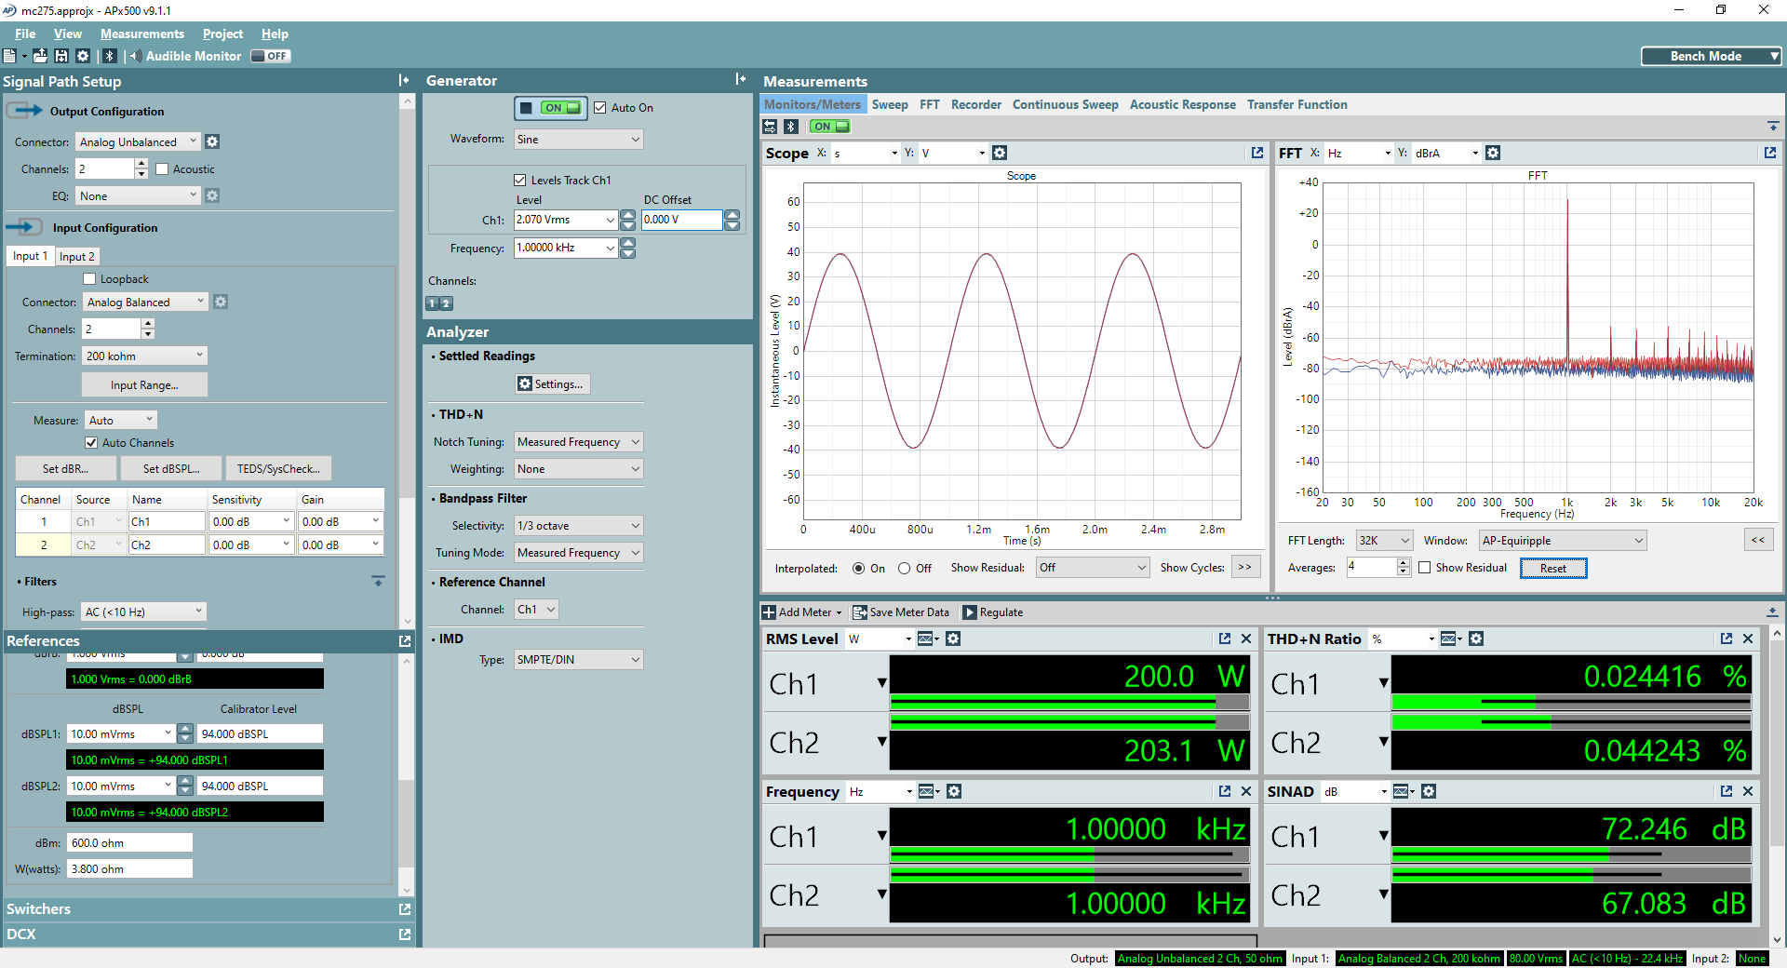Click the Bluetooth icon in the top toolbar
The width and height of the screenshot is (1787, 968).
[109, 56]
